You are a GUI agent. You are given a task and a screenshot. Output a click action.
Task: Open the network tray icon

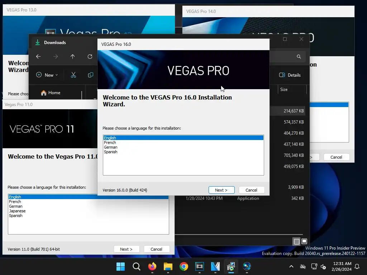point(314,266)
